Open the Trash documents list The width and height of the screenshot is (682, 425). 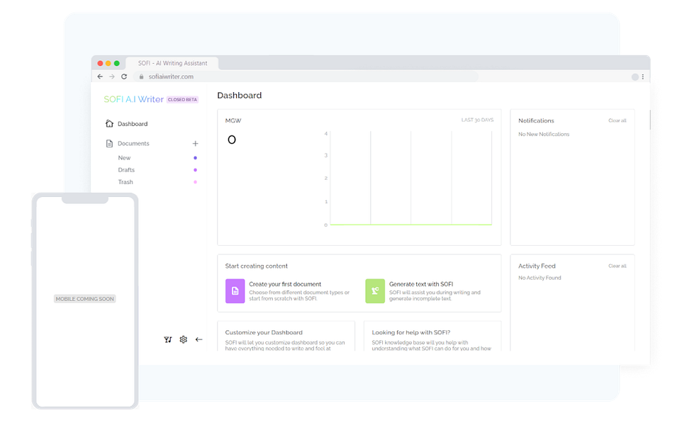(125, 182)
